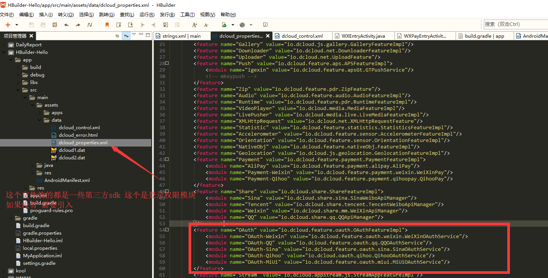Click the increase font size A+ icon
The width and height of the screenshot is (548, 278).
click(x=195, y=24)
